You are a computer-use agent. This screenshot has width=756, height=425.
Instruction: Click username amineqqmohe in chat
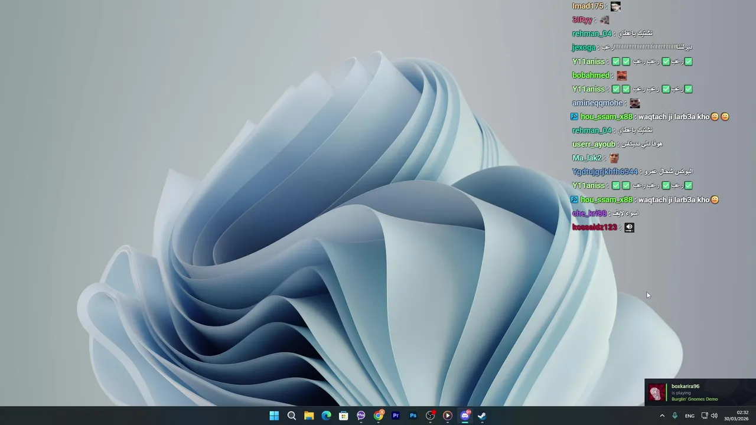(x=597, y=103)
